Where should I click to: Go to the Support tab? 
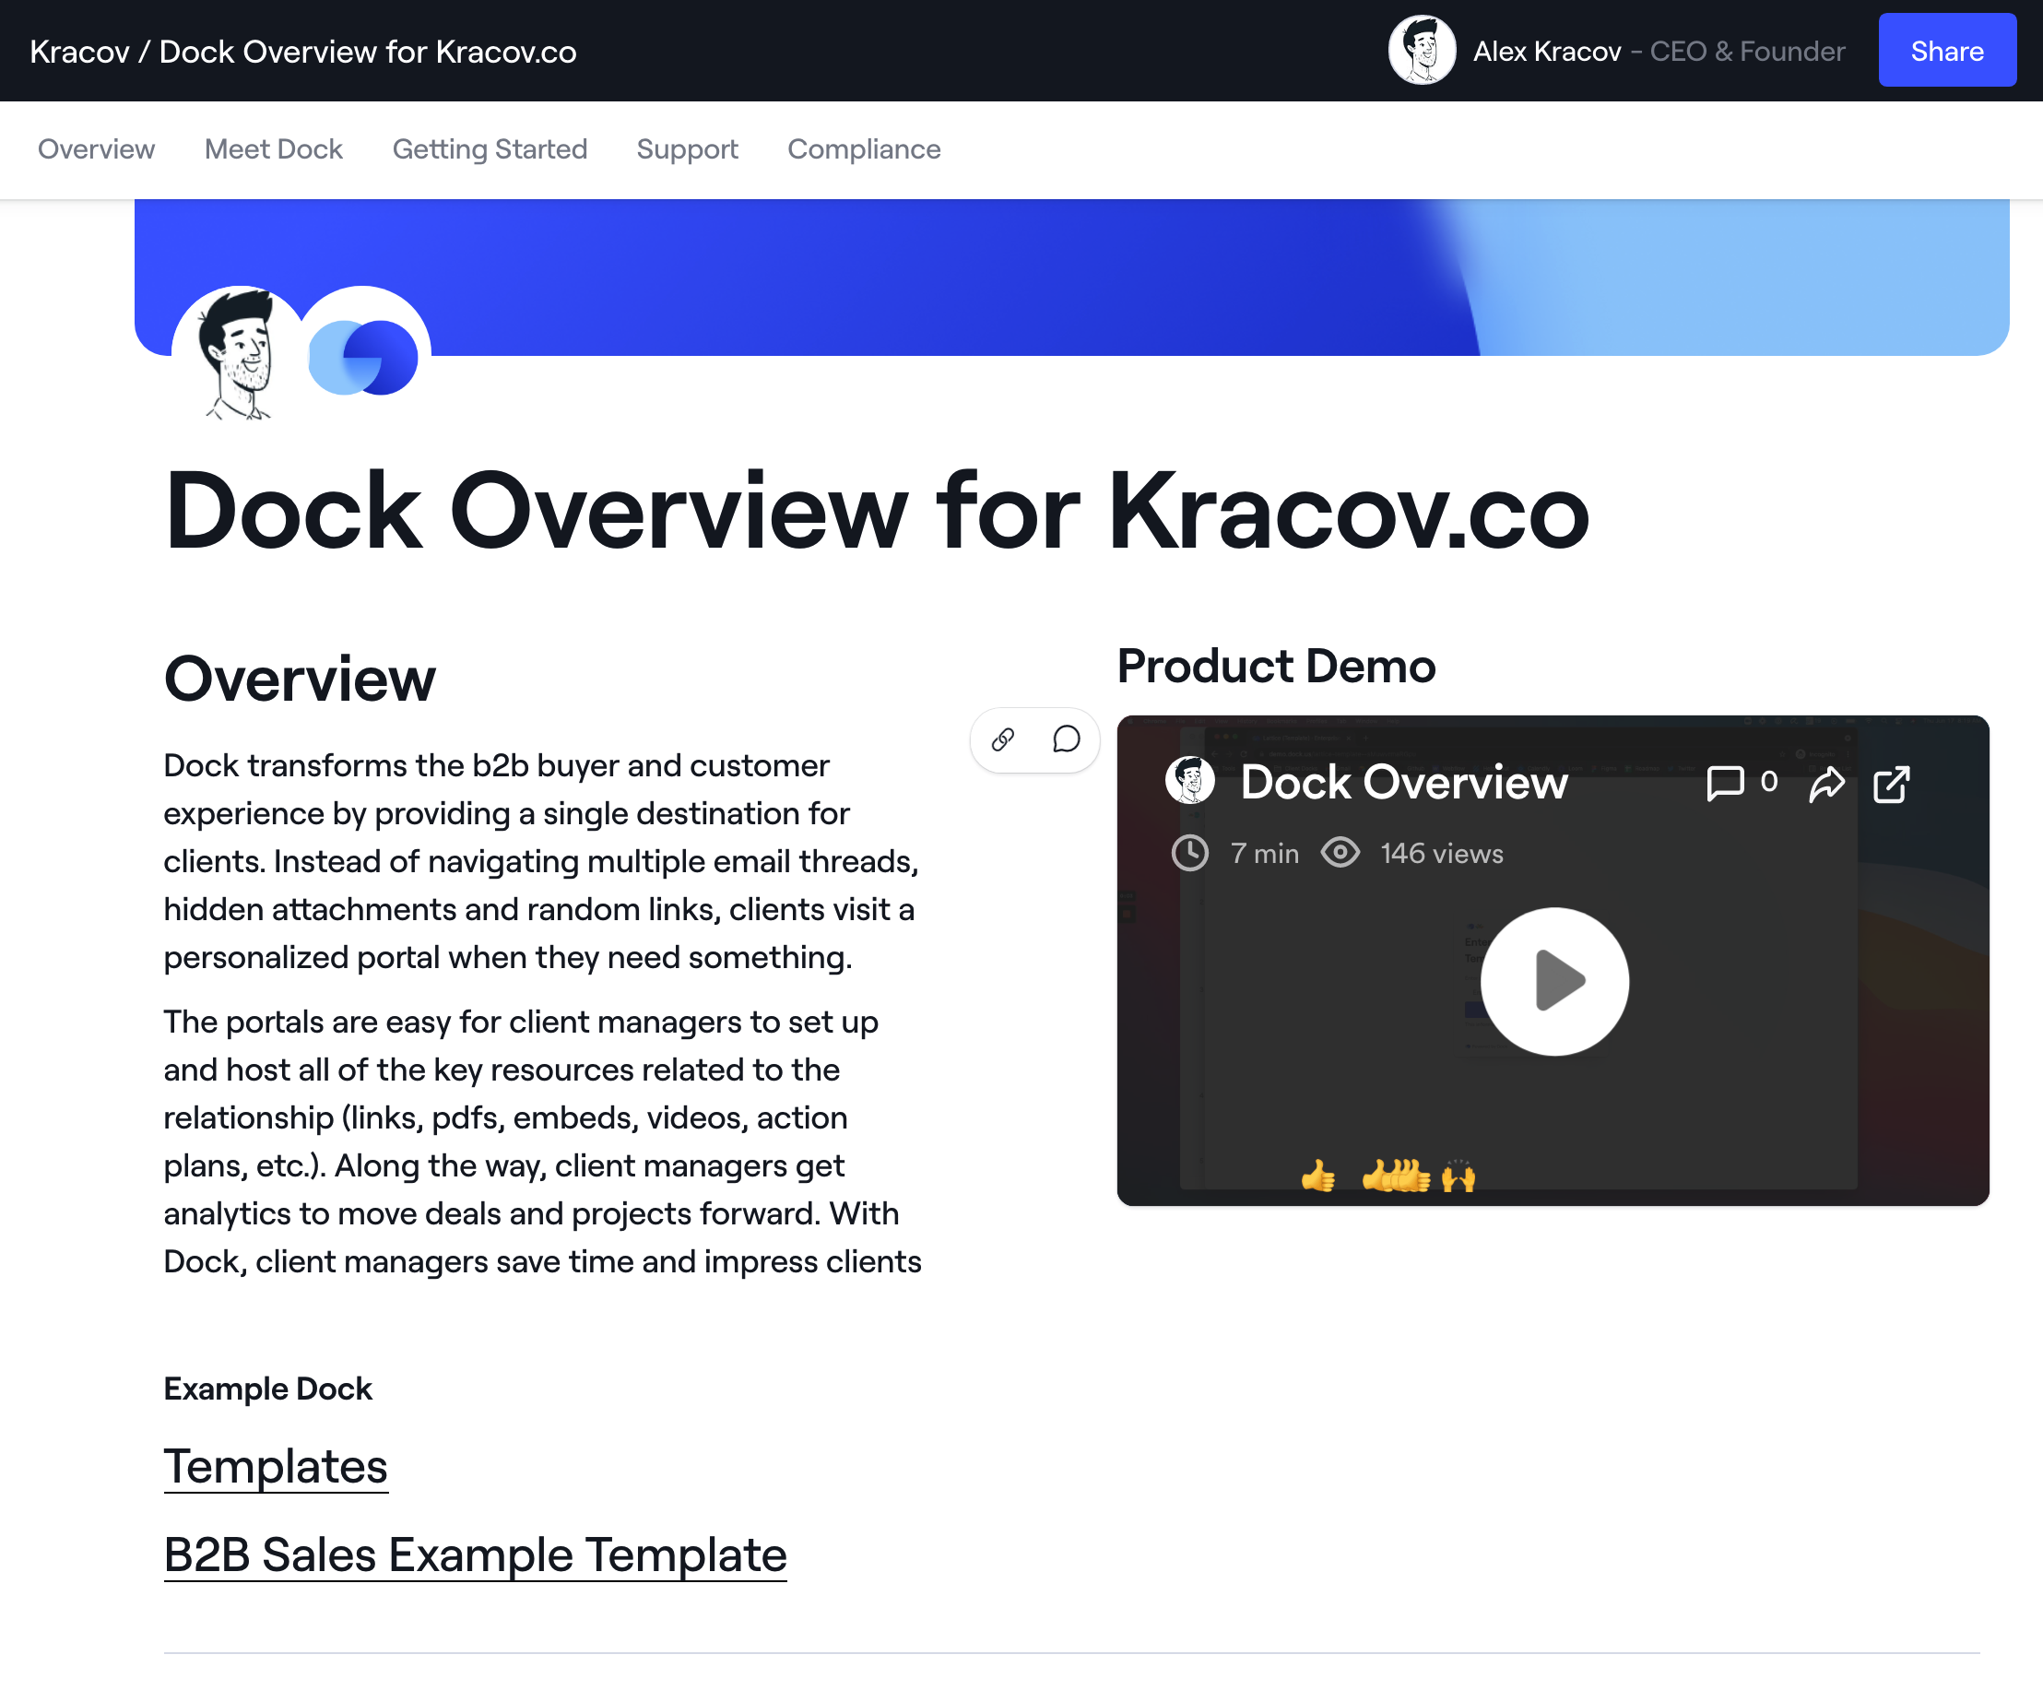(x=687, y=148)
